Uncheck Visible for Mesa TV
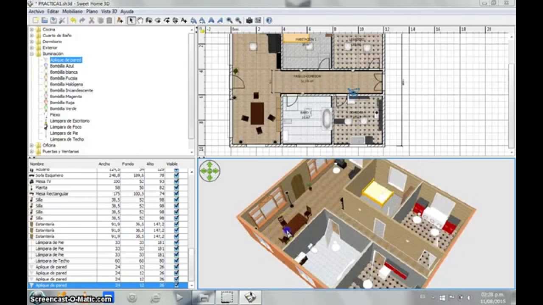 (x=176, y=181)
